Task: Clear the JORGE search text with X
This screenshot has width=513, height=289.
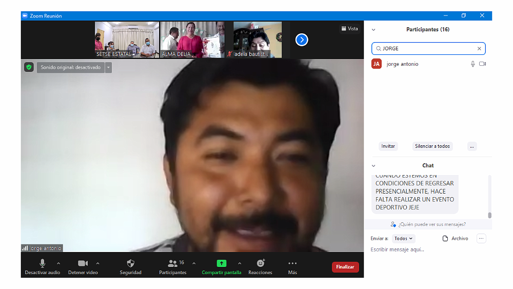Action: pyautogui.click(x=479, y=49)
